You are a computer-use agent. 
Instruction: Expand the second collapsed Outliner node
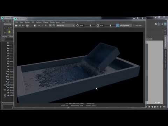click(x=5, y=90)
